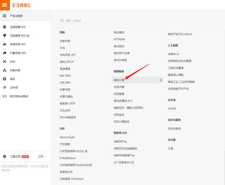Screen dimensions: 225x185
Task: Open 多媒体 AI
Action: point(173,54)
